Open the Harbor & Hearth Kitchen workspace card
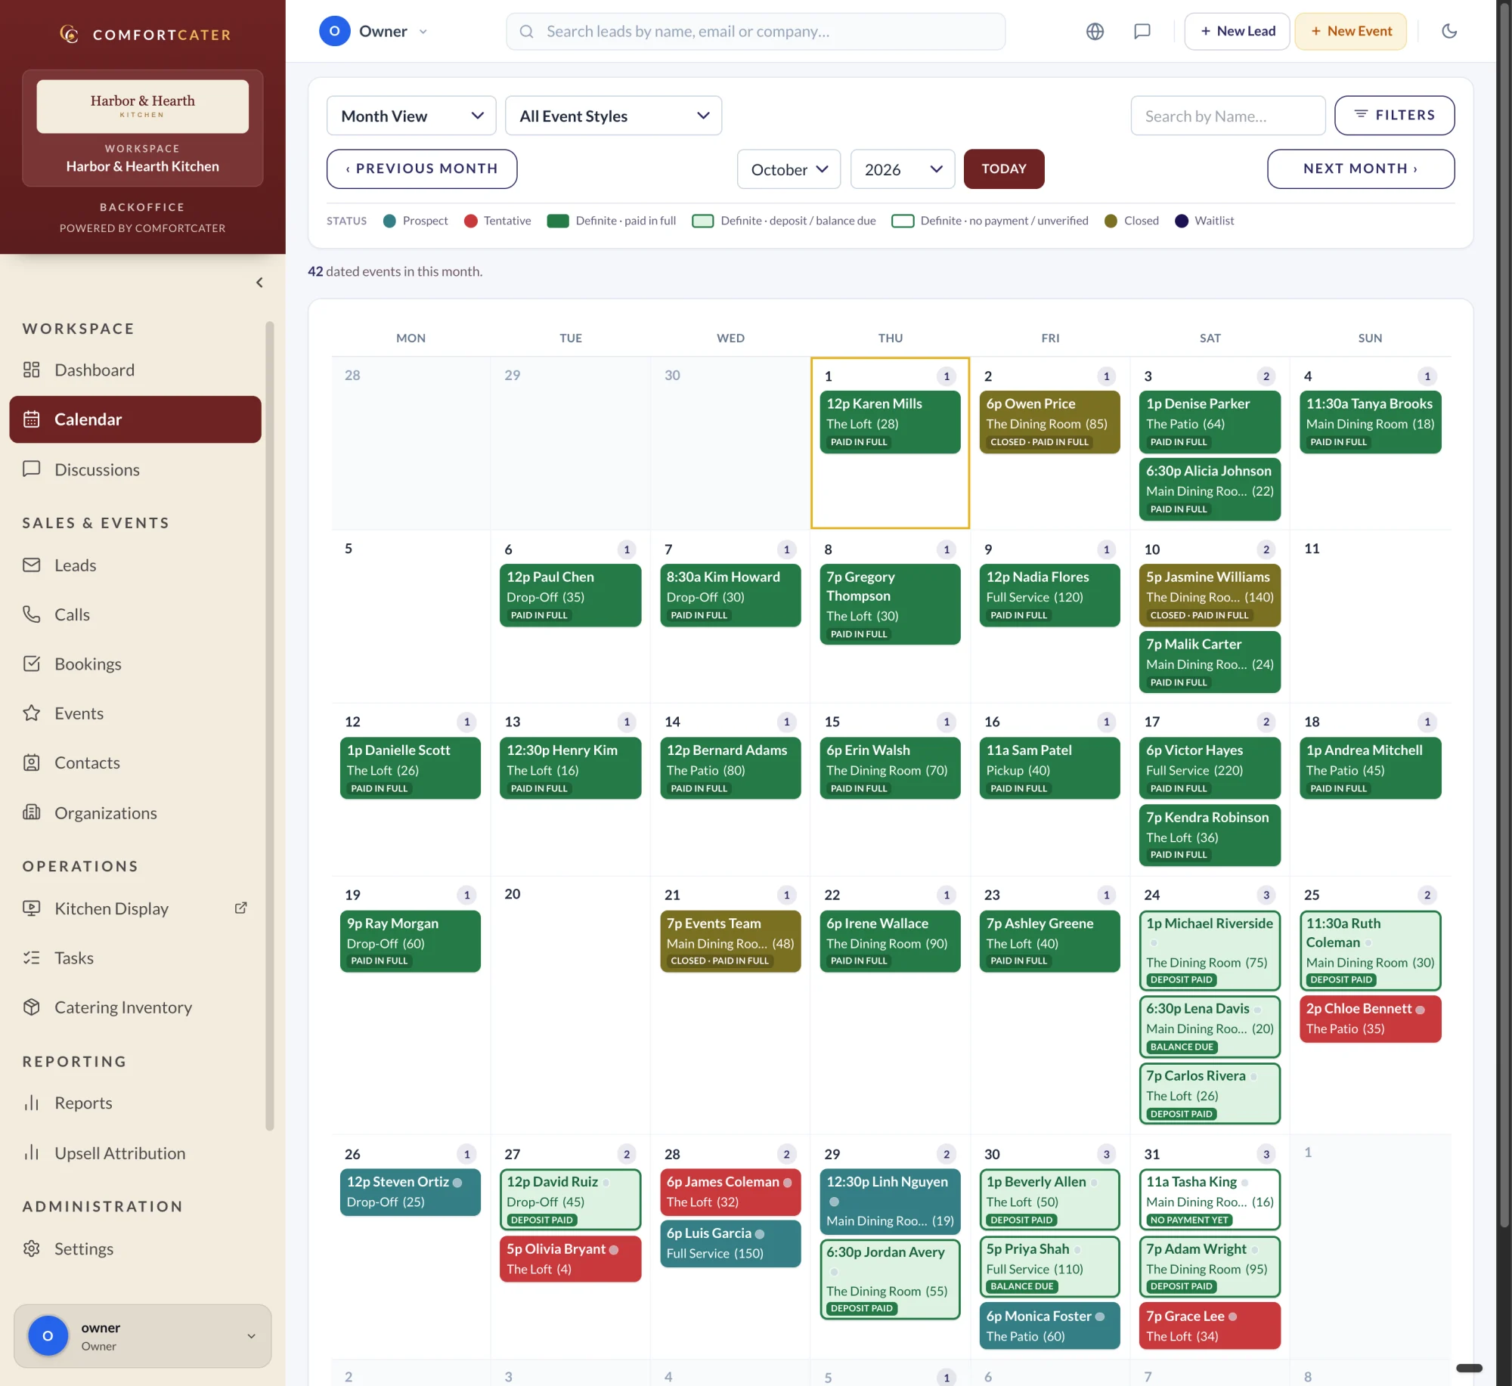The image size is (1512, 1386). click(143, 128)
